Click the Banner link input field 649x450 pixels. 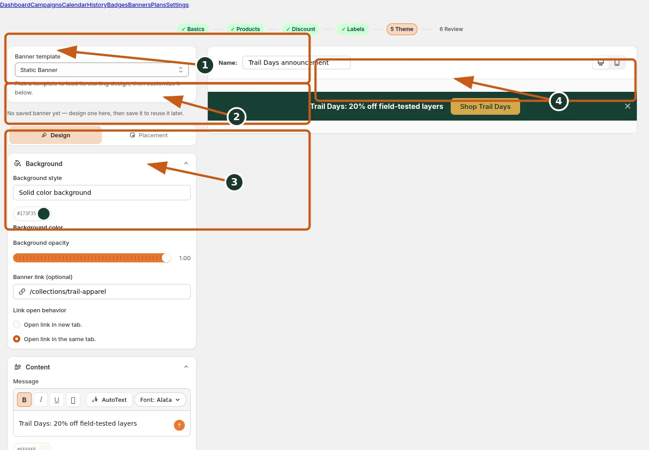[x=102, y=292]
